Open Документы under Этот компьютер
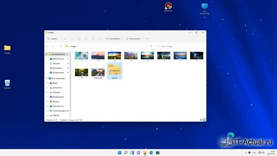Screen dimensions: 277x156 [x=57, y=88]
